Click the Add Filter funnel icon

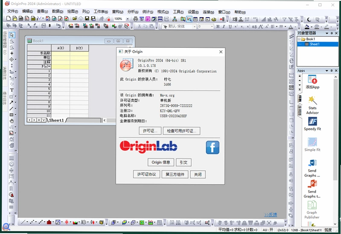(284, 20)
